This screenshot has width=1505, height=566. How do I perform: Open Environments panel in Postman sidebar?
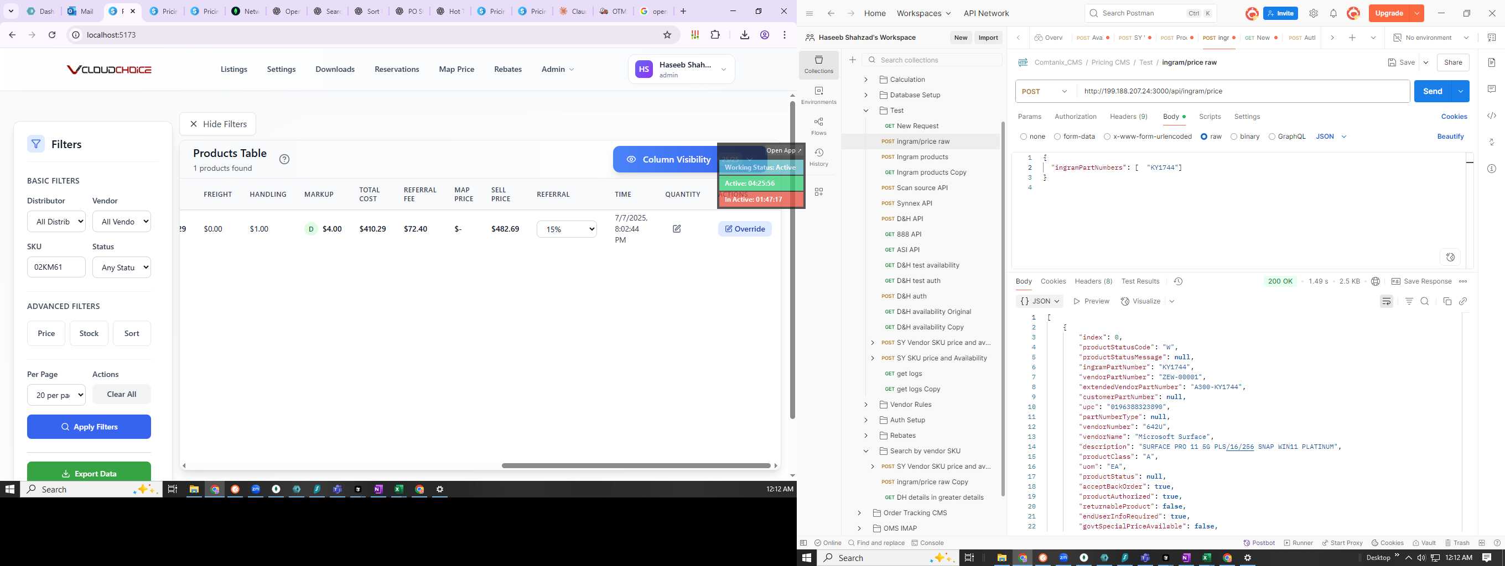[818, 95]
